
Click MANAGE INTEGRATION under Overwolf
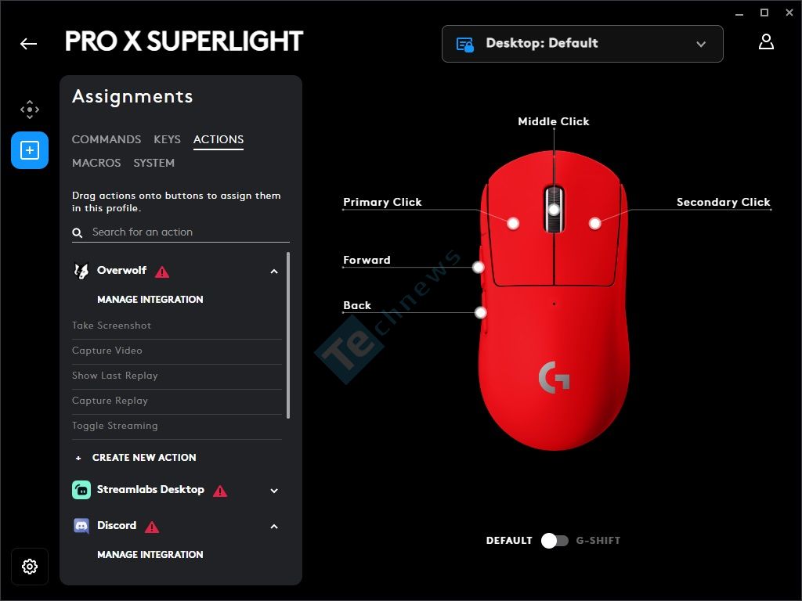coord(150,300)
